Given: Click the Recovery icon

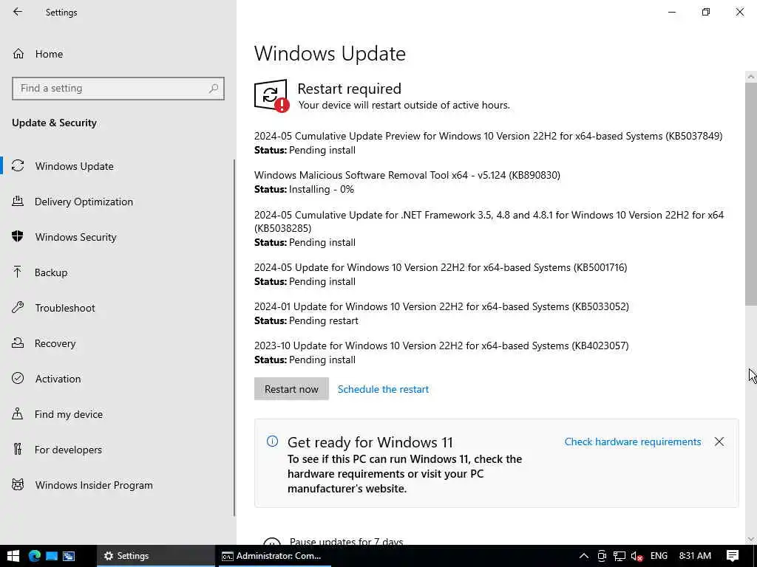Looking at the screenshot, I should point(18,343).
